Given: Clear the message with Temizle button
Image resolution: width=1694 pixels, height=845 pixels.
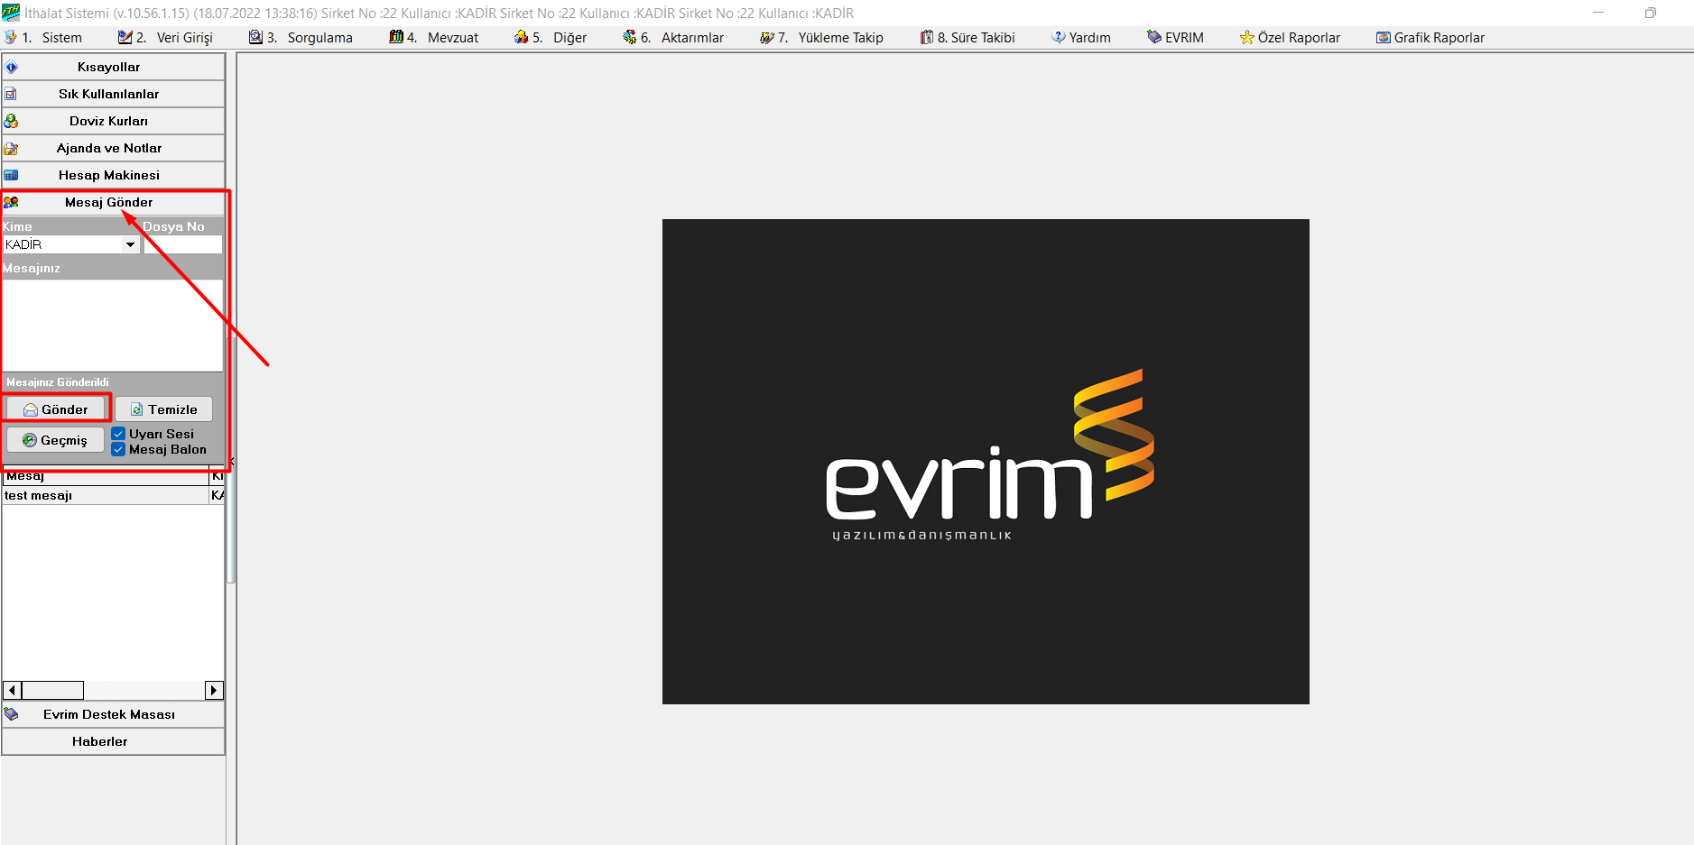Looking at the screenshot, I should 163,409.
